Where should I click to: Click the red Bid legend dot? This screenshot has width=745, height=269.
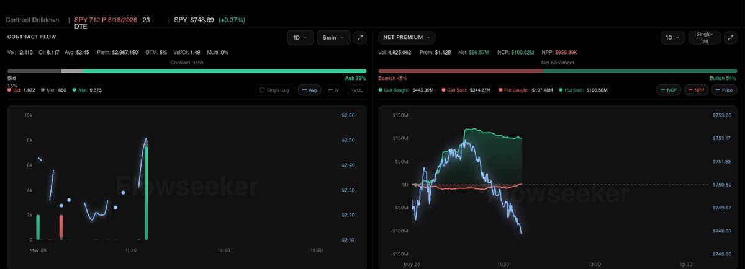[x=9, y=90]
